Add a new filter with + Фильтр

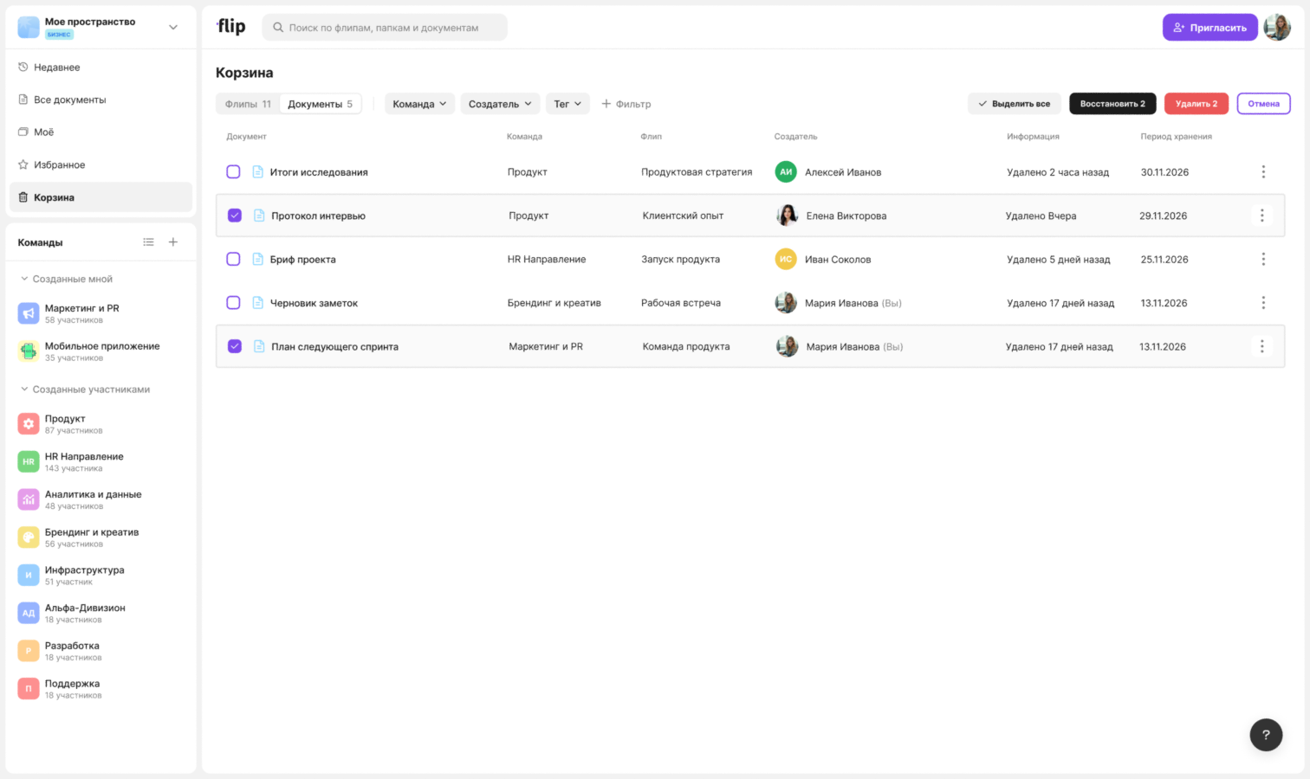coord(626,104)
